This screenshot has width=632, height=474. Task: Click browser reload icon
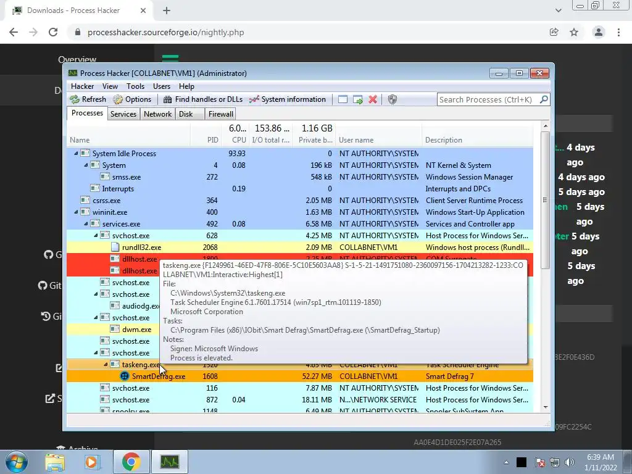coord(53,32)
